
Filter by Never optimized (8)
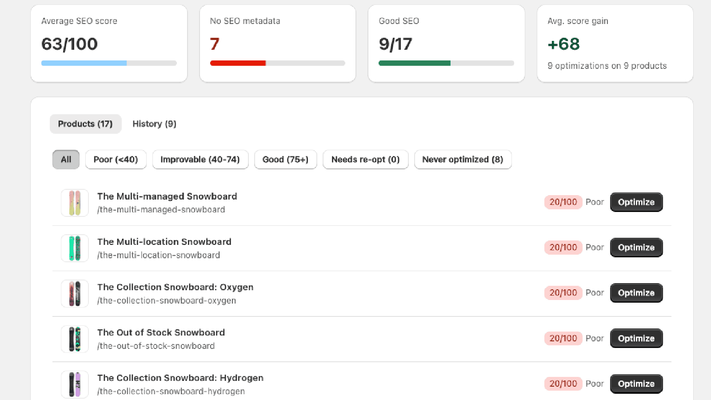coord(463,160)
